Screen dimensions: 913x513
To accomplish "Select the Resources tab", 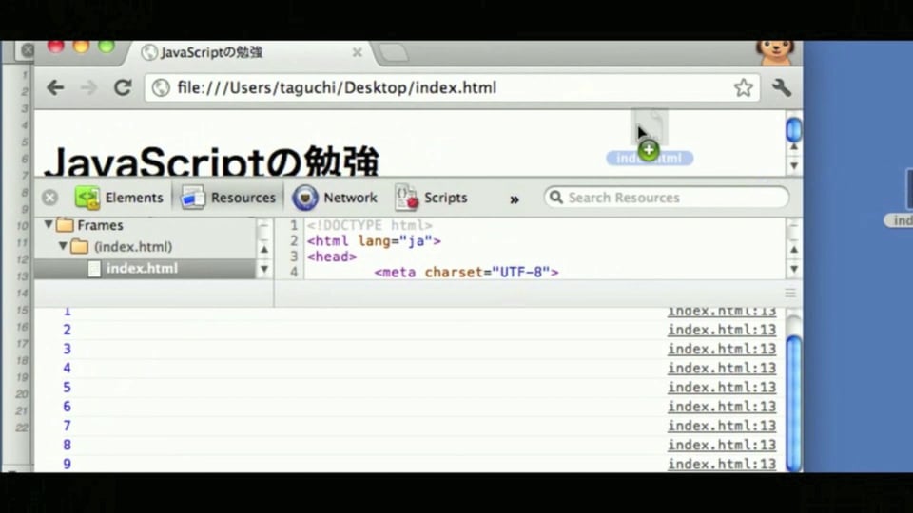I will pyautogui.click(x=228, y=198).
